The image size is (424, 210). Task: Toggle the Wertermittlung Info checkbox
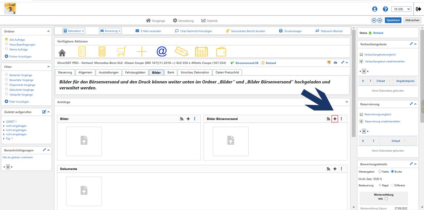tap(386, 199)
